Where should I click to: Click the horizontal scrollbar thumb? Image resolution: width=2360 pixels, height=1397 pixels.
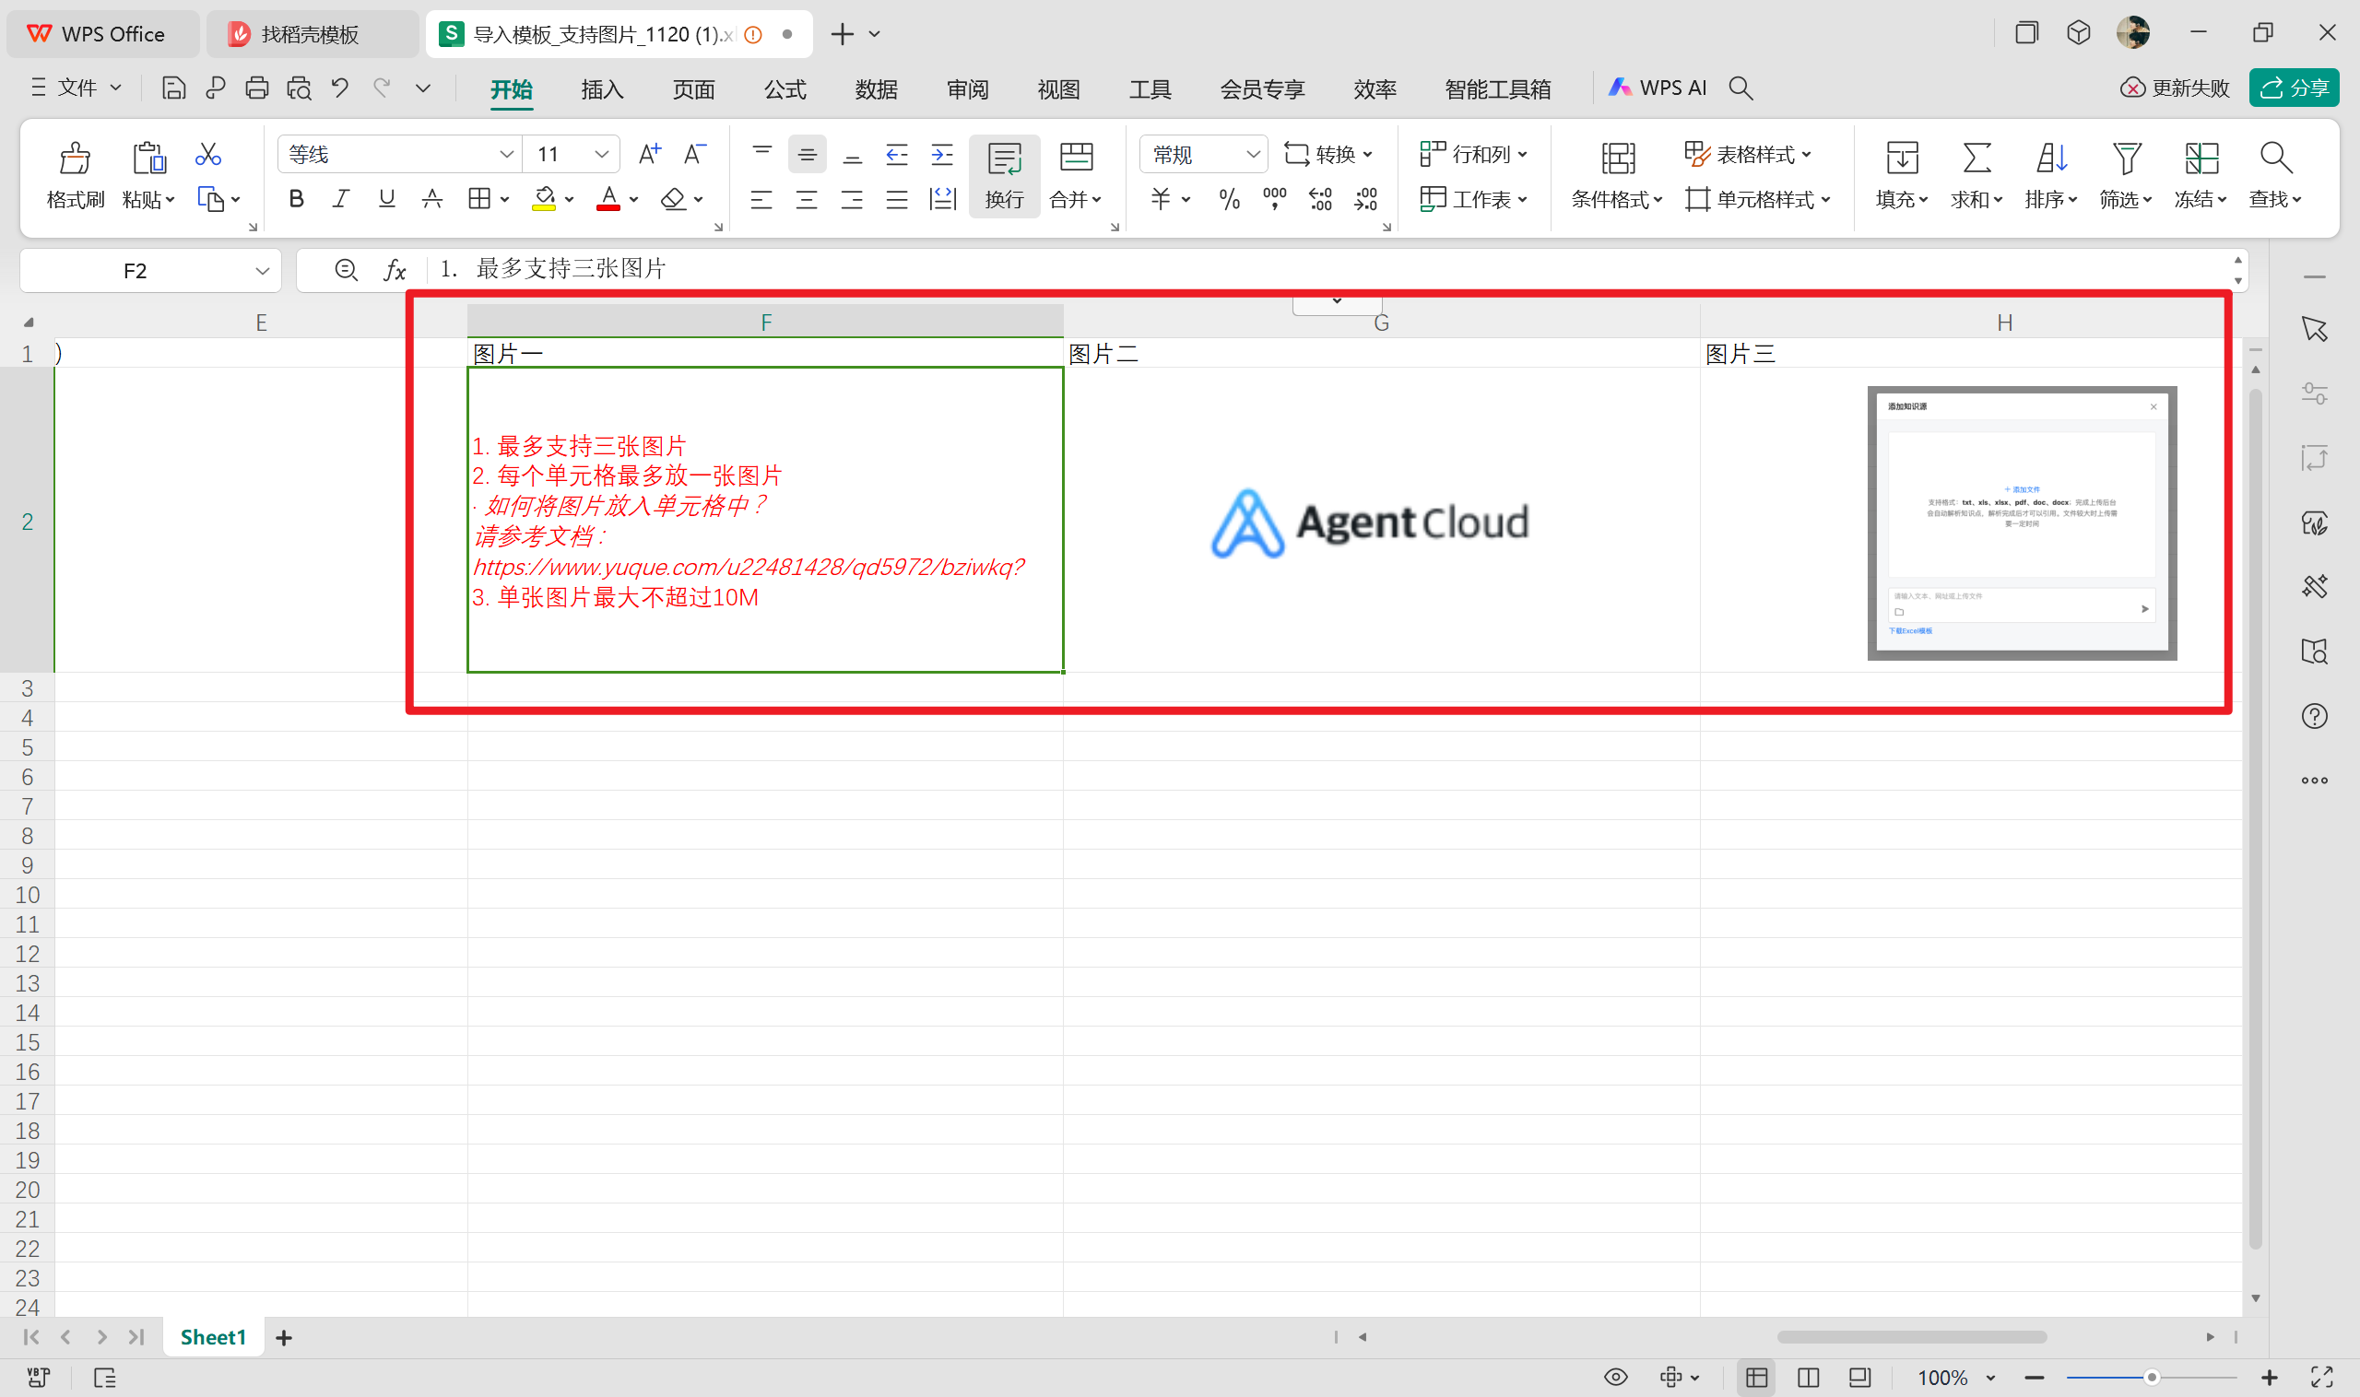1912,1337
